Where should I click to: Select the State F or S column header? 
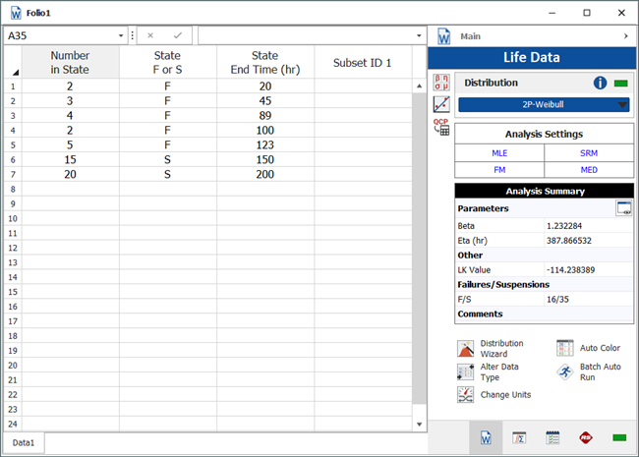click(167, 62)
